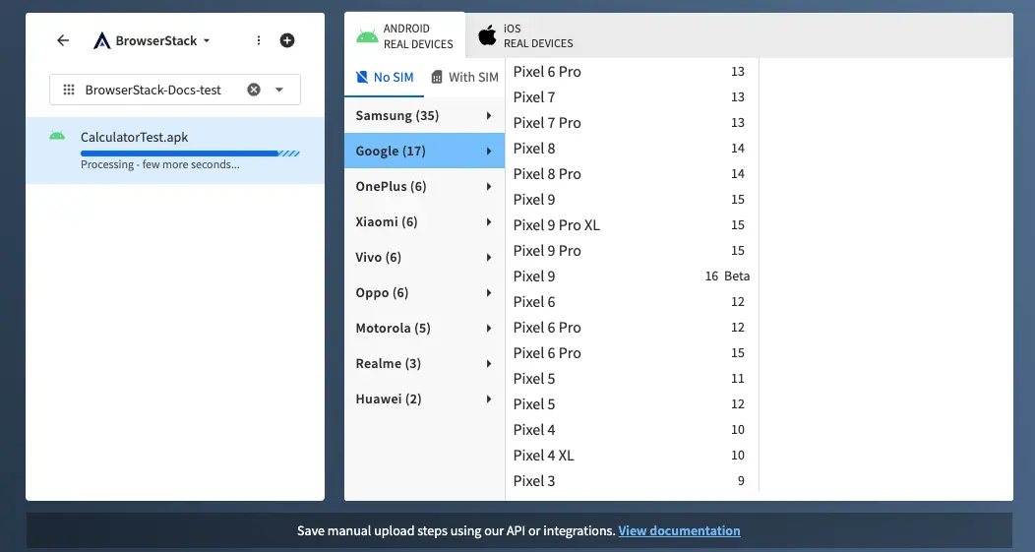
Task: Click the grid icon in project selector
Action: 69,90
